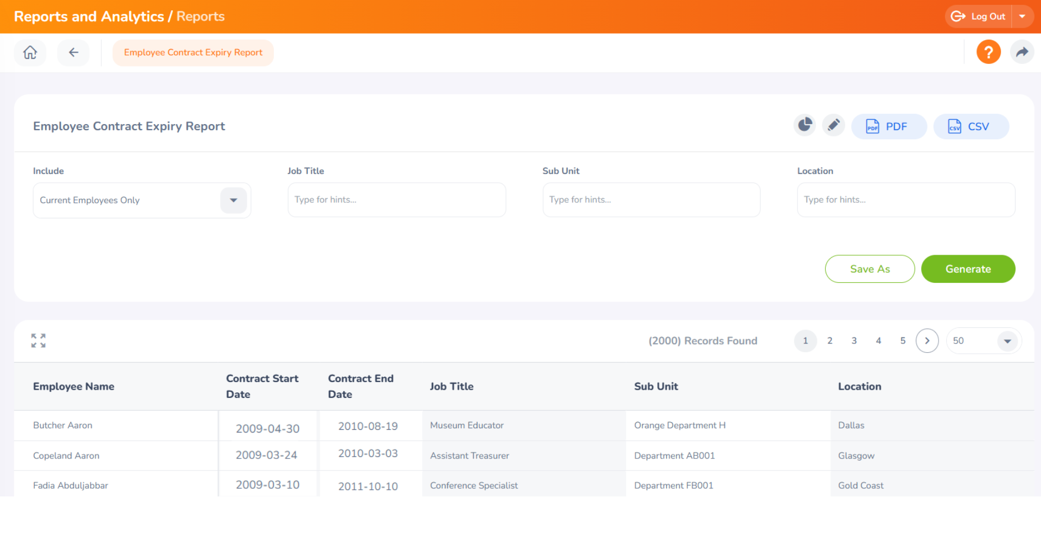Click the Home icon
Image resolution: width=1041 pixels, height=536 pixels.
pyautogui.click(x=30, y=53)
